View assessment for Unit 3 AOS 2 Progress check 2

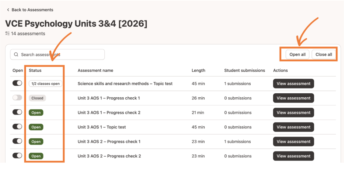[x=293, y=156]
